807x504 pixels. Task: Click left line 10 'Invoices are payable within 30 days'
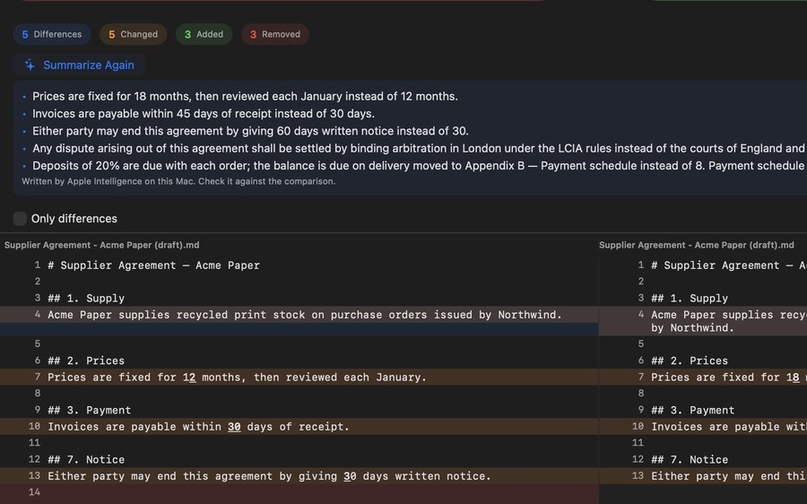click(198, 426)
